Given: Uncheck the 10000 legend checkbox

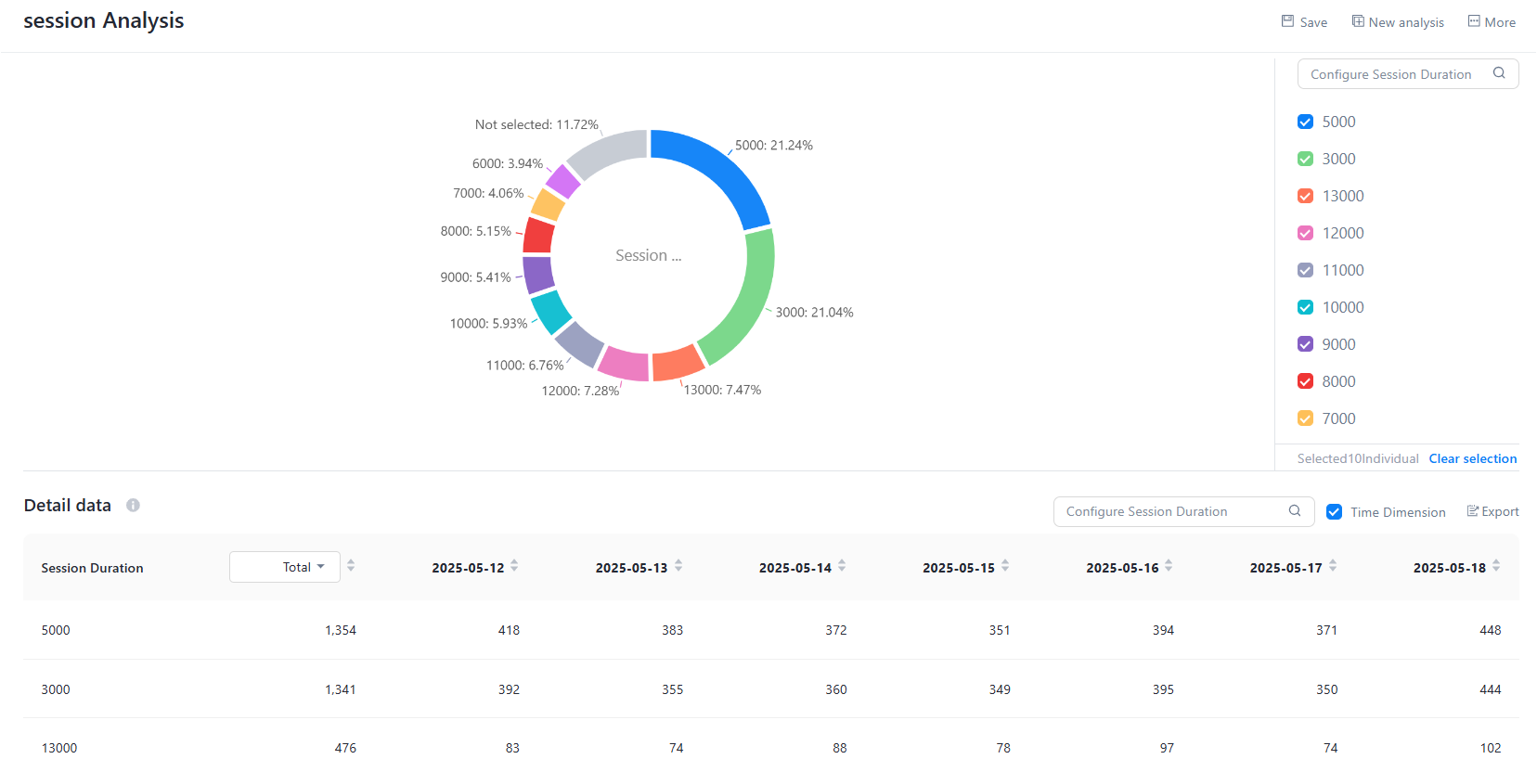Looking at the screenshot, I should click(1305, 307).
